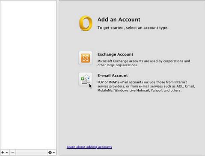Expand the arrow beside the plus button
The image size is (205, 156).
point(7,153)
